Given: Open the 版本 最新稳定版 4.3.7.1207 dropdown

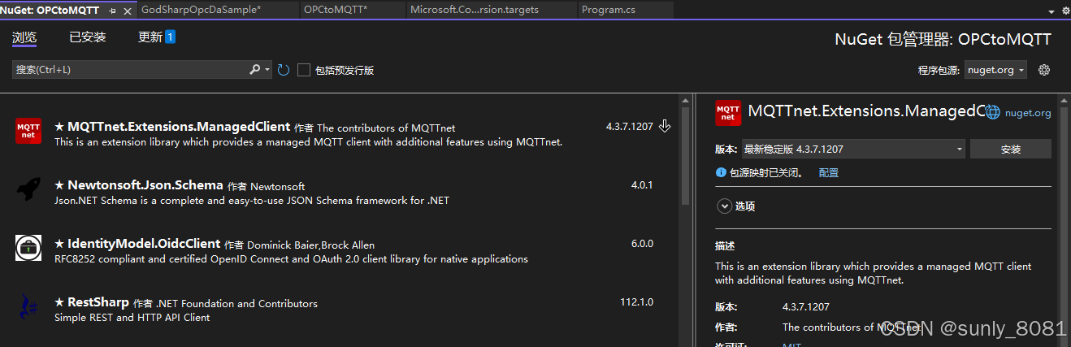Looking at the screenshot, I should click(853, 149).
